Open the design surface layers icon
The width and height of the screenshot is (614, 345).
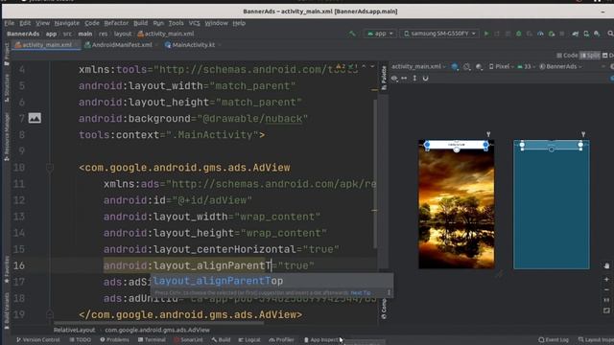[x=455, y=67]
